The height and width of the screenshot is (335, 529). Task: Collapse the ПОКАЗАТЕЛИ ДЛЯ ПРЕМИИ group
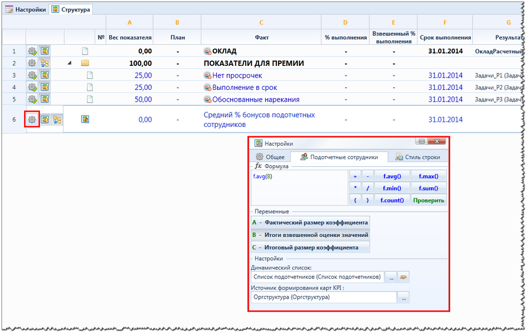(69, 63)
